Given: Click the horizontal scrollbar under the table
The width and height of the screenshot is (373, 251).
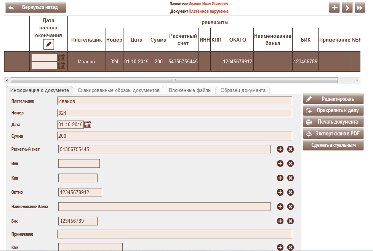Looking at the screenshot, I should (x=174, y=80).
